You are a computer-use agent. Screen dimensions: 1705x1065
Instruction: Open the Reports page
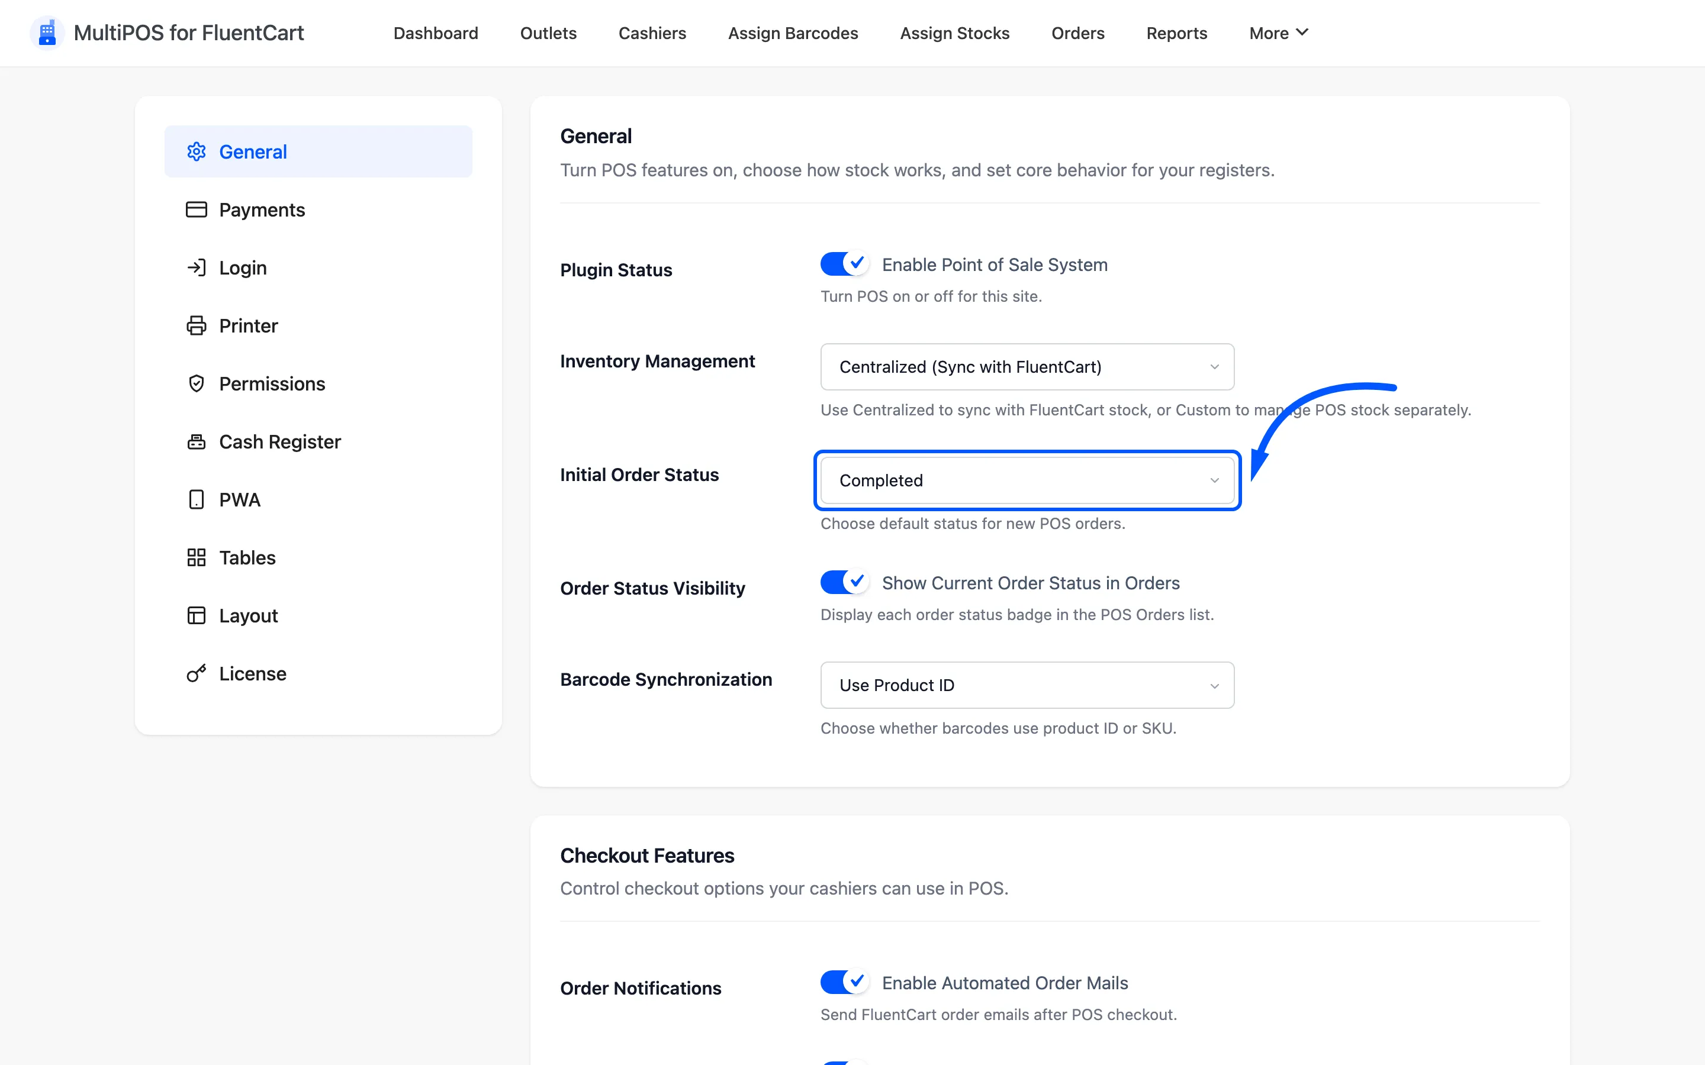(1176, 33)
